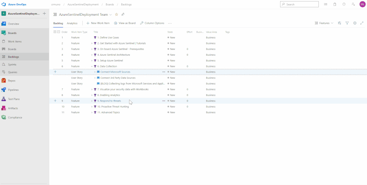Open work item 10. Proactive Threat Hunting
Viewport: 367px width, 185px height.
point(113,107)
